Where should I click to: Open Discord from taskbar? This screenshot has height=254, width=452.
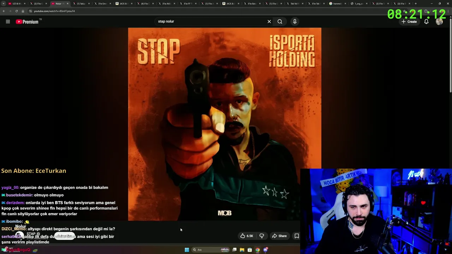[x=266, y=250]
